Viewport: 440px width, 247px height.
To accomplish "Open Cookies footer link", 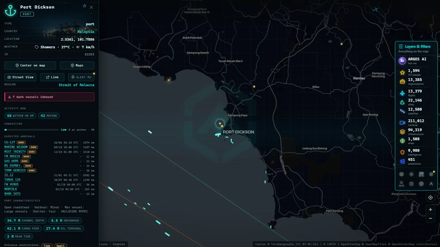I will click(x=119, y=244).
